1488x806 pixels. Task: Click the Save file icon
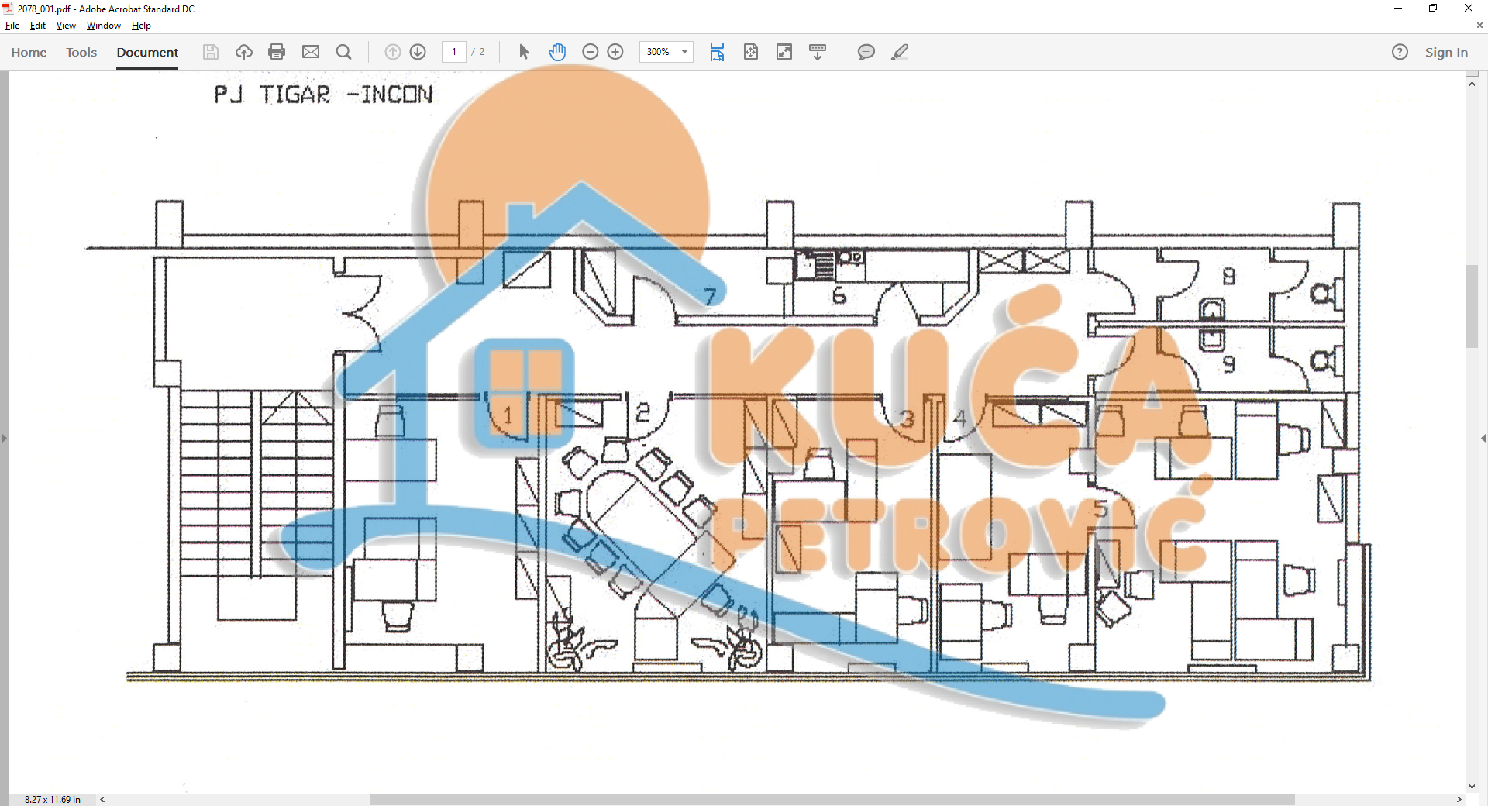(x=210, y=52)
